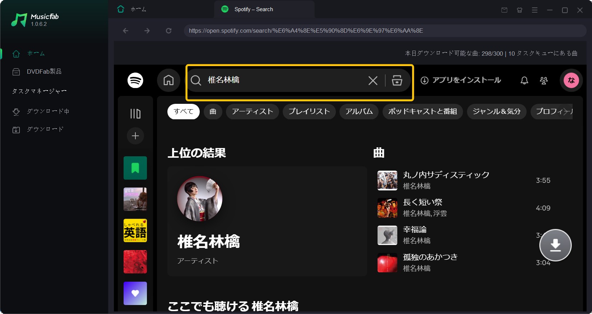Select the アルバム filter chip
Screen dimensions: 592x314
coord(359,111)
